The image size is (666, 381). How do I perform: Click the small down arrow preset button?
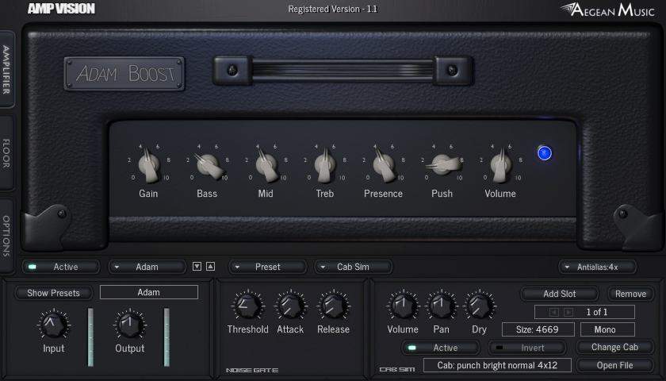(x=197, y=267)
